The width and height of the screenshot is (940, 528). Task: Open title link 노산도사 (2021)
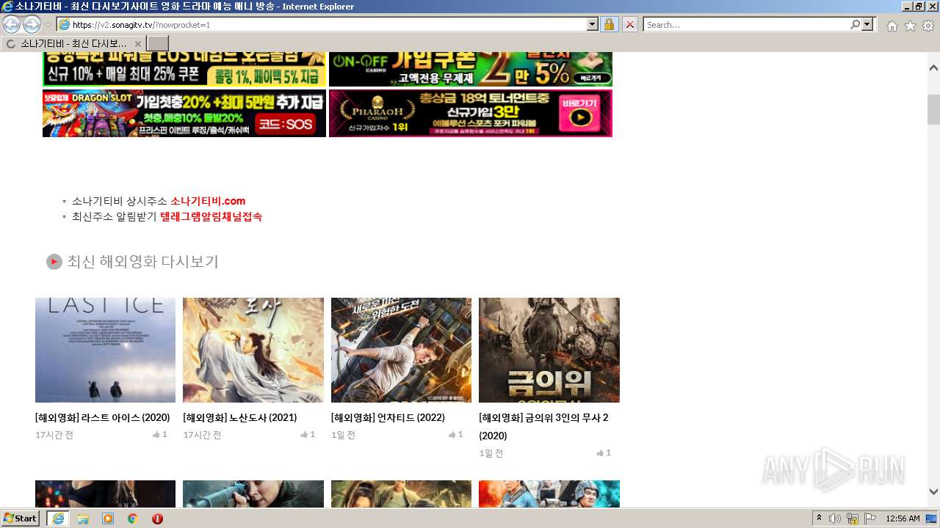click(x=240, y=417)
